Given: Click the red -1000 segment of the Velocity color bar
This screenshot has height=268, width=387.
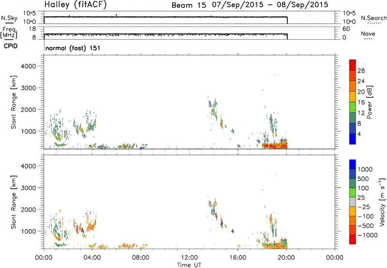Looking at the screenshot, I should tap(353, 239).
